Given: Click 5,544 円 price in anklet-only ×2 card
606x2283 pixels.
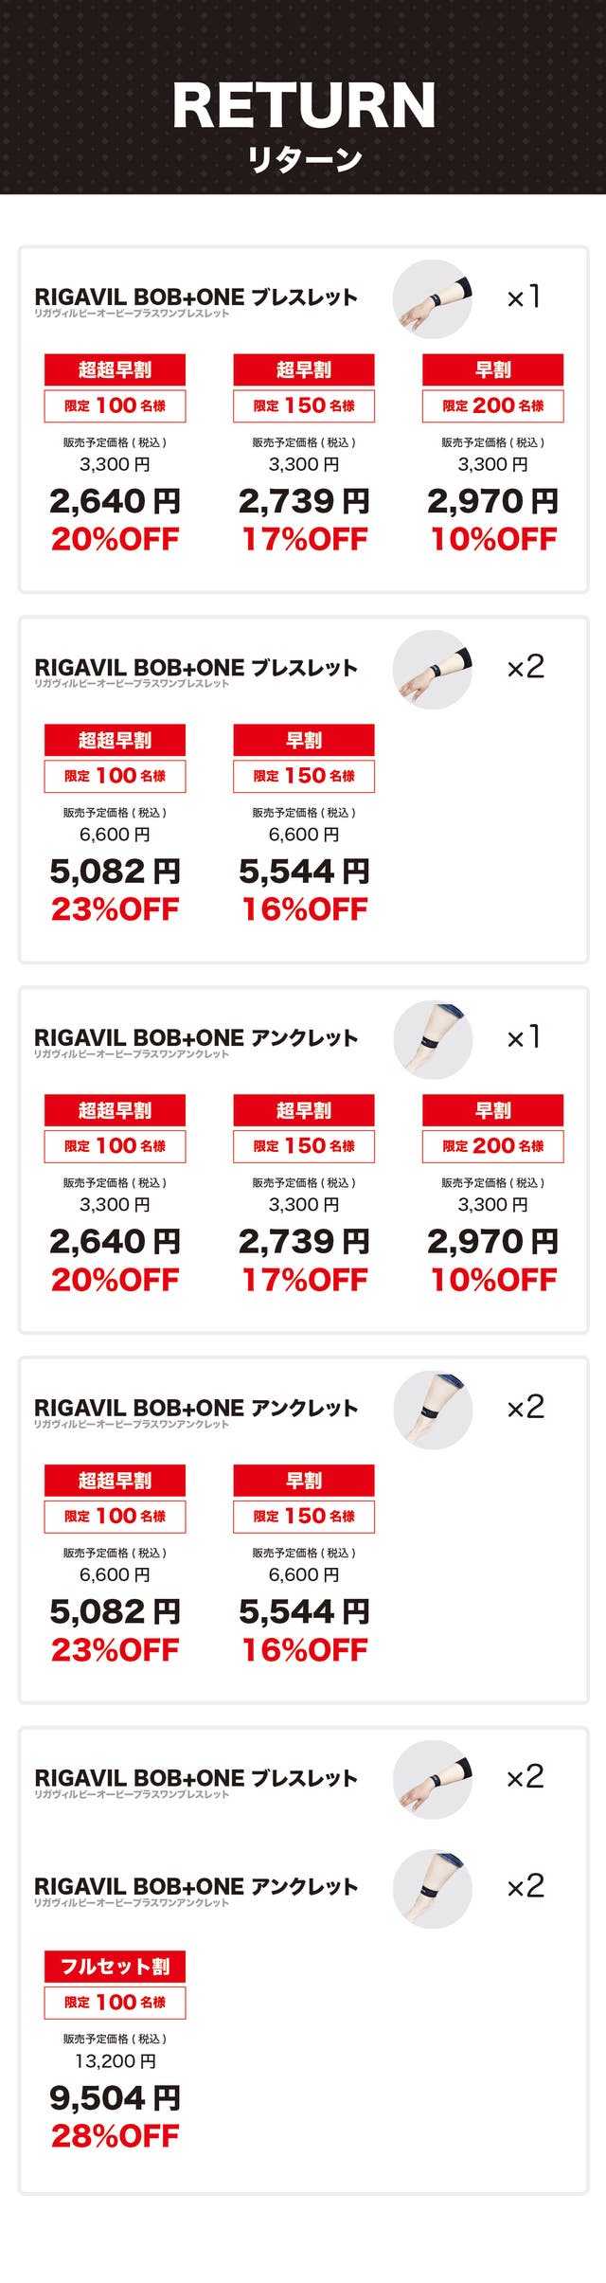Looking at the screenshot, I should (304, 1611).
